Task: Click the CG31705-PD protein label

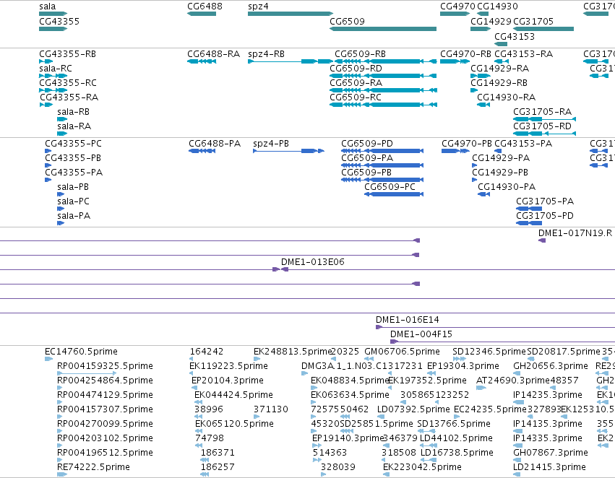Action: point(545,215)
